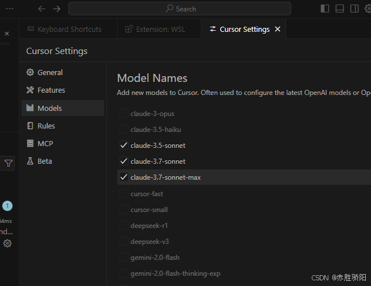This screenshot has height=286, width=371.
Task: Enable the claude-3-opus model
Action: tap(124, 114)
